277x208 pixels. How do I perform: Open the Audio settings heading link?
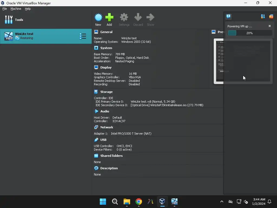[x=105, y=111]
